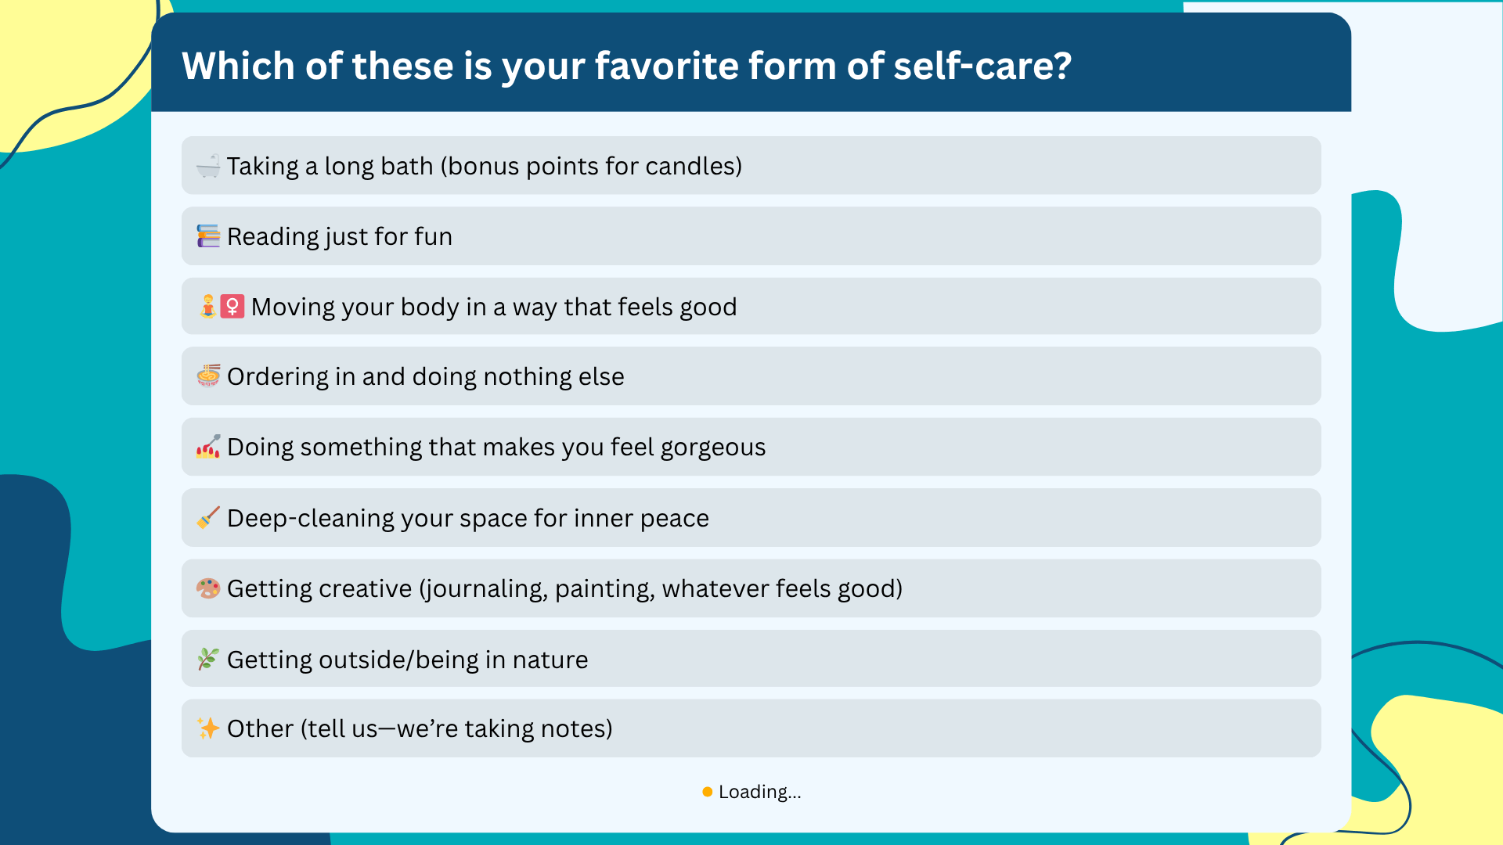1503x845 pixels.
Task: Click the yoga person emoji icon
Action: pos(208,306)
